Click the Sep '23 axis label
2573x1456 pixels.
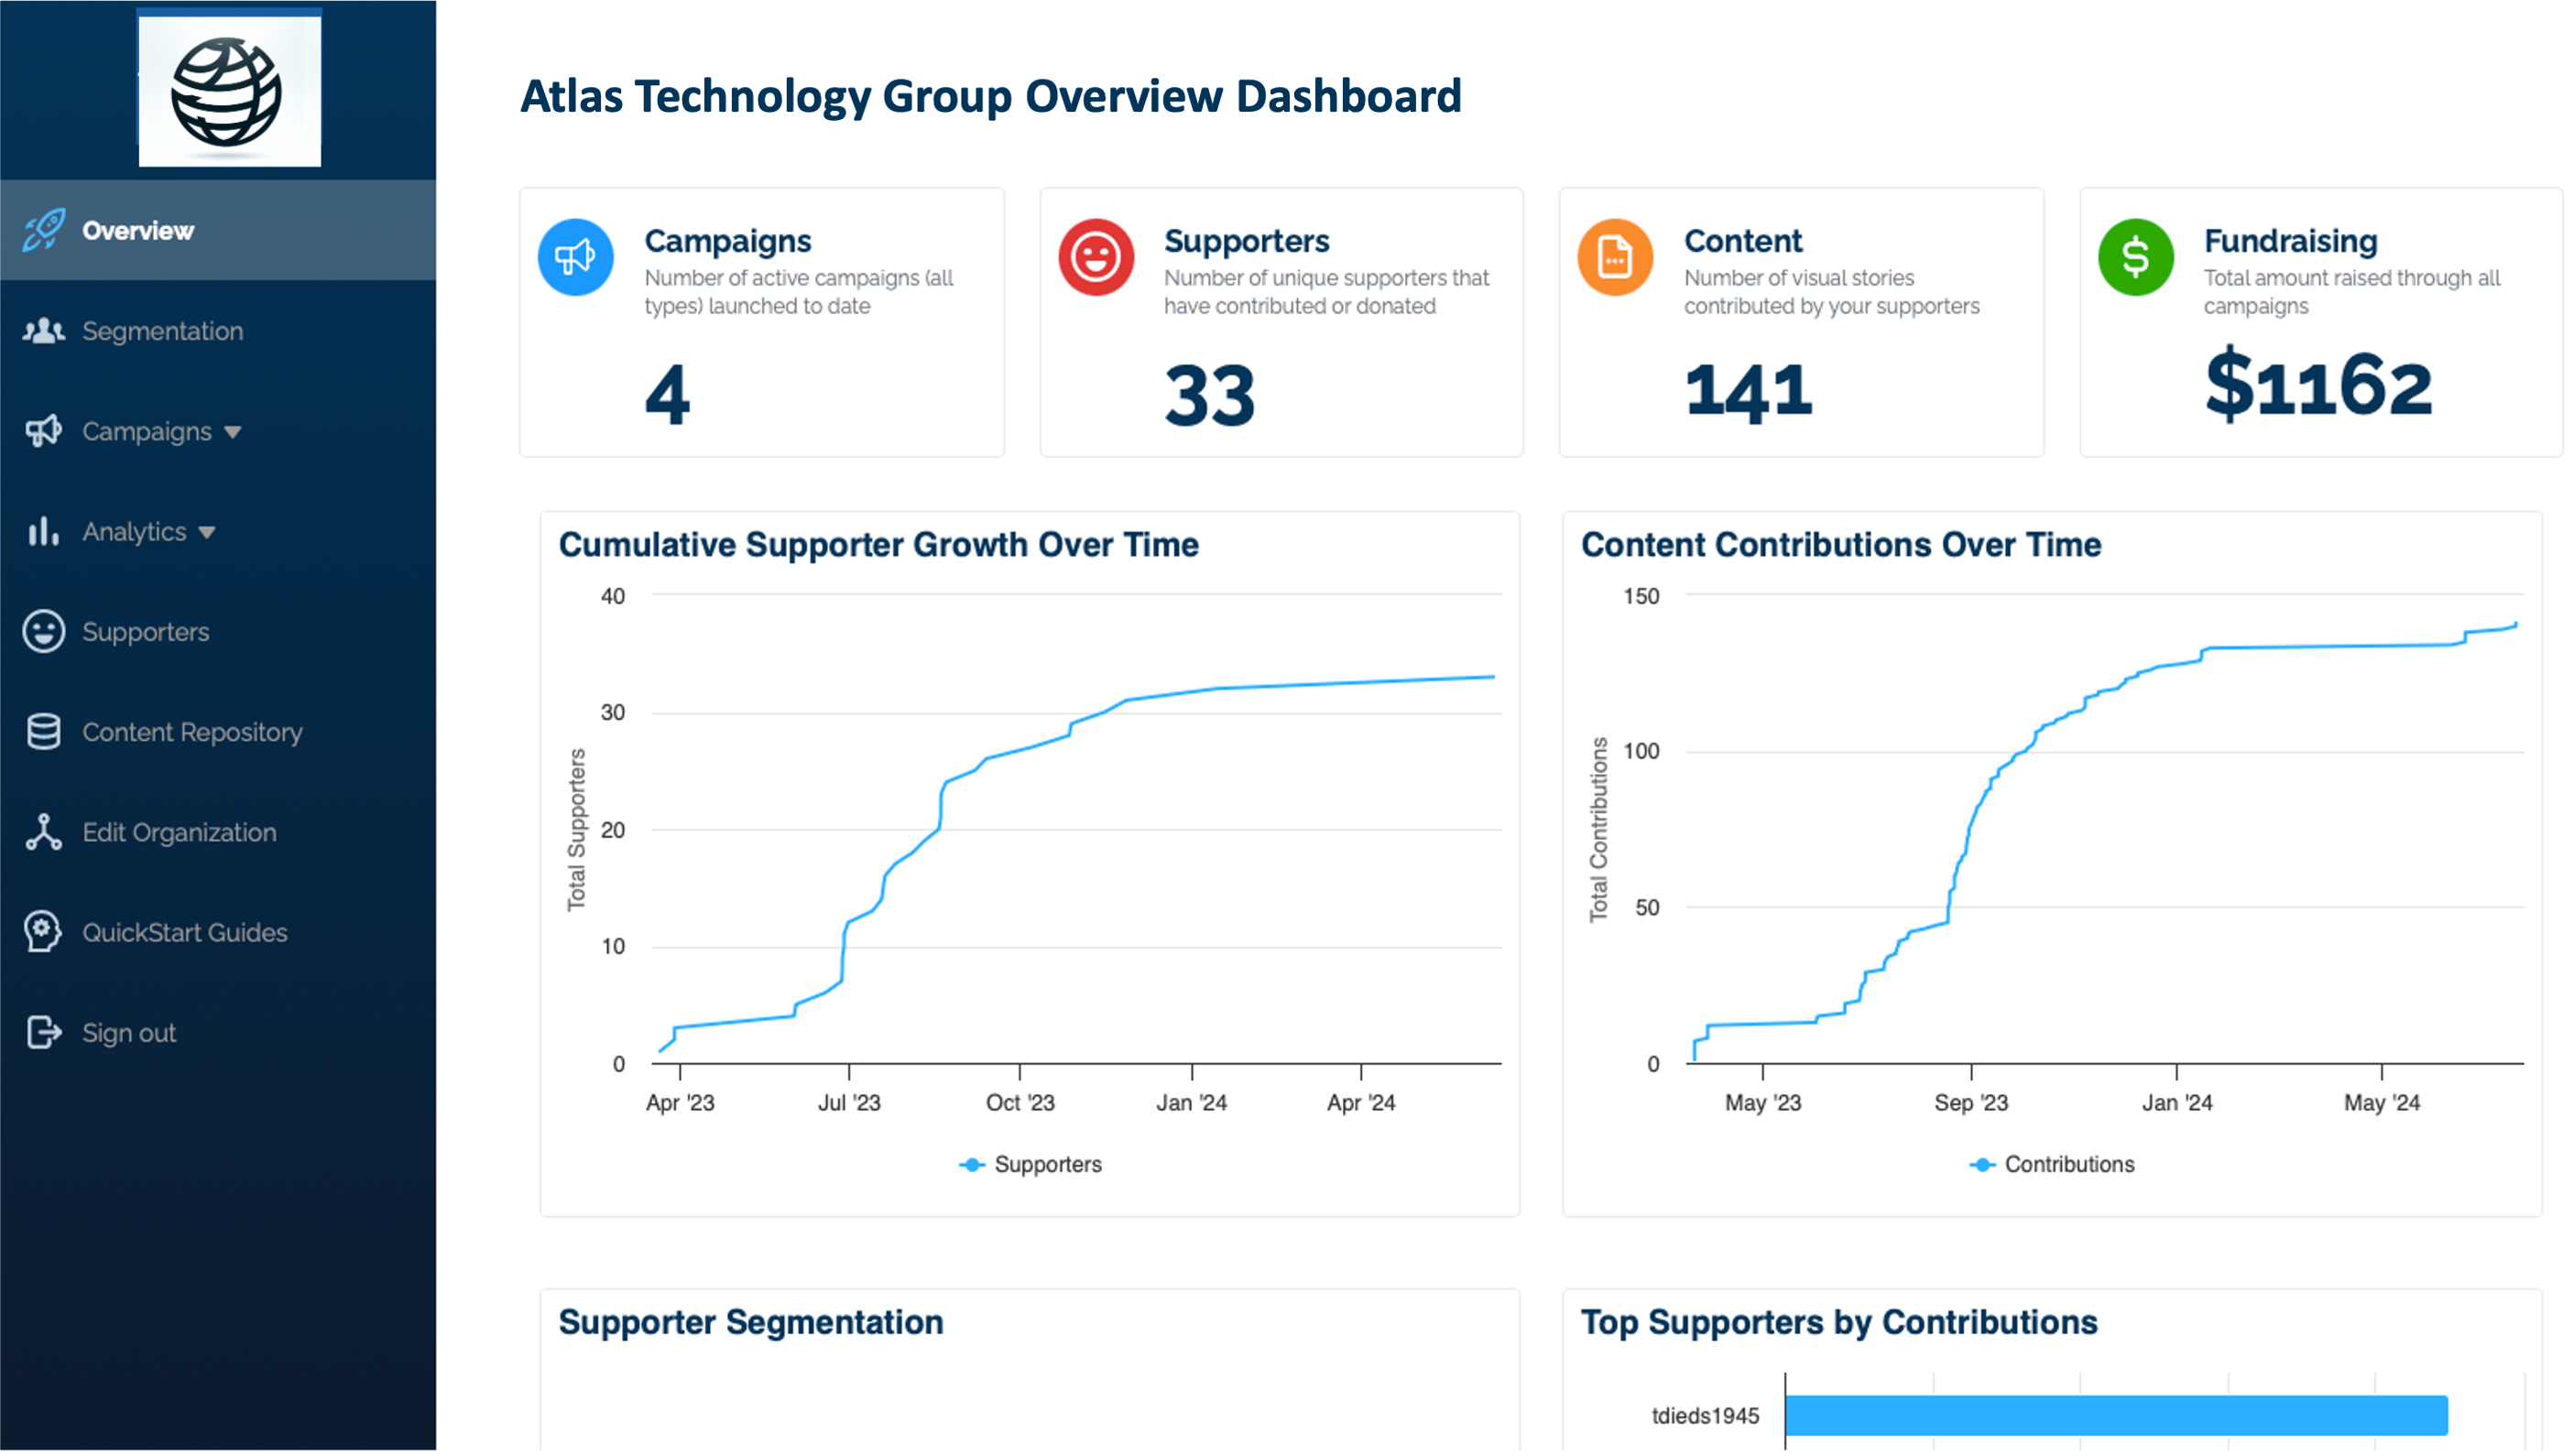tap(1970, 1103)
